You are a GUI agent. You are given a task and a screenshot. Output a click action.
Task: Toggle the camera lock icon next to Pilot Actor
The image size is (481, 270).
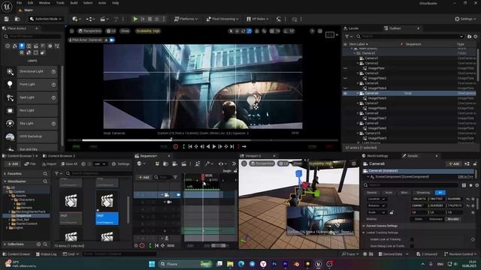(112, 40)
